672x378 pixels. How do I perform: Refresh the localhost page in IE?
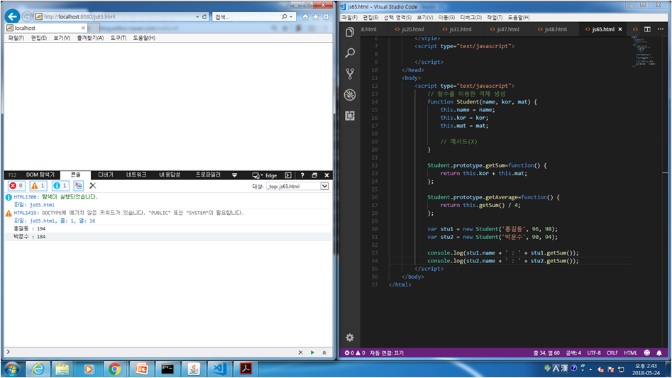[204, 17]
